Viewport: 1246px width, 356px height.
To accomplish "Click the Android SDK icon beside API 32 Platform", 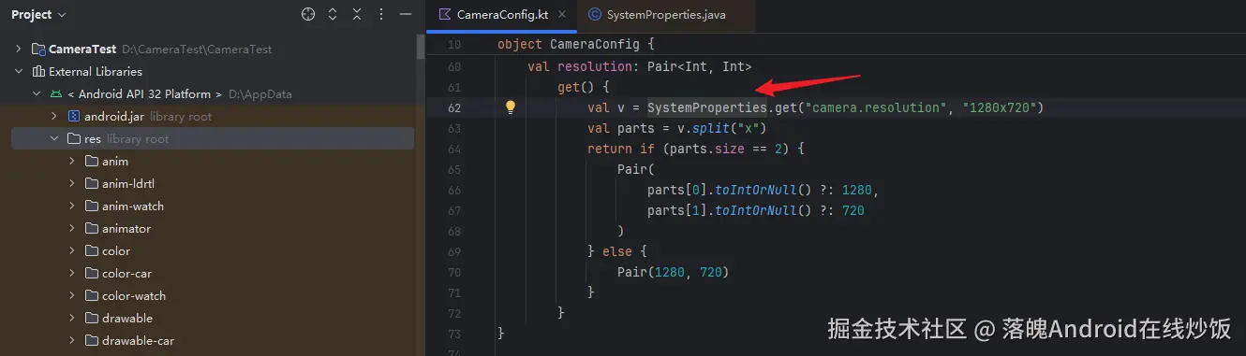I will pos(56,93).
